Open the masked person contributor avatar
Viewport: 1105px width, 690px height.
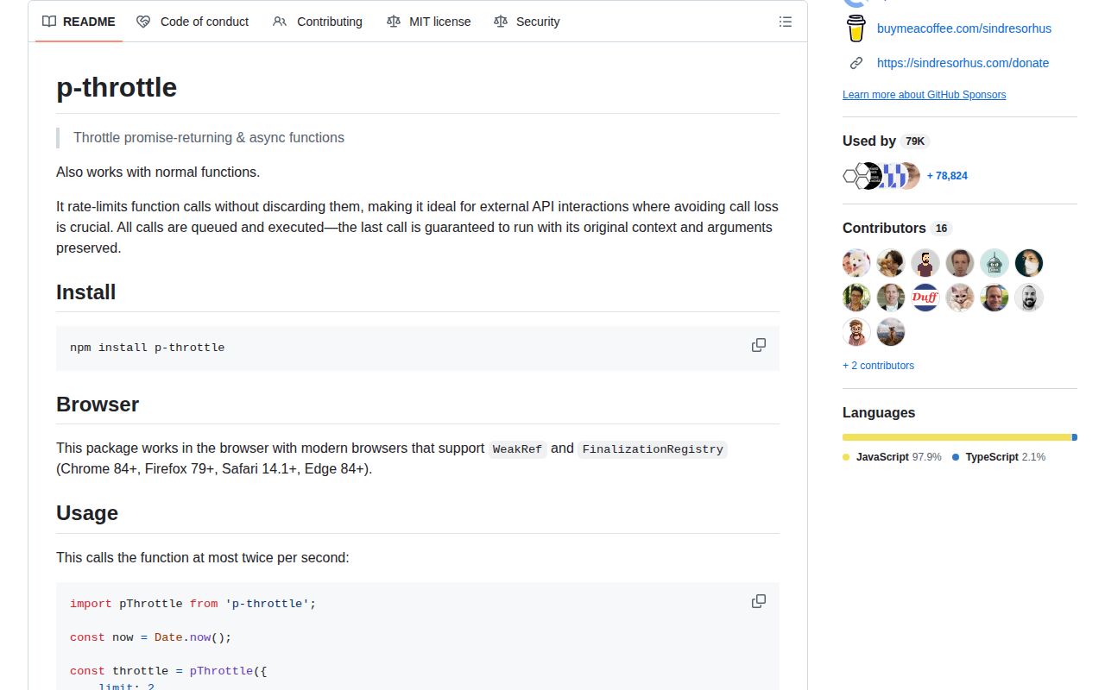click(x=1029, y=263)
